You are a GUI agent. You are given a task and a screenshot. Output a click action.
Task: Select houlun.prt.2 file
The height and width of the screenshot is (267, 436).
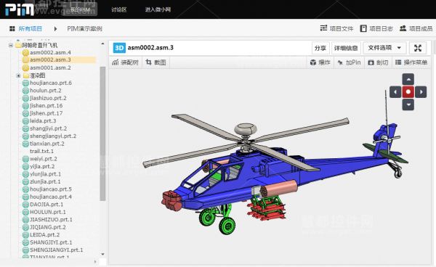pos(46,91)
